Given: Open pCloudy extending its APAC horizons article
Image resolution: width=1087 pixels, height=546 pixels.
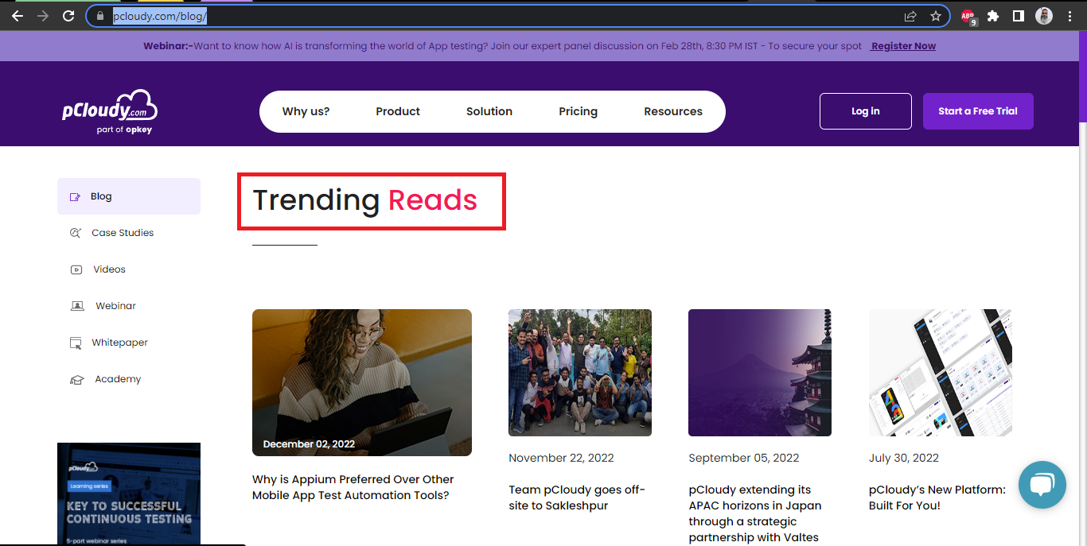Looking at the screenshot, I should (755, 513).
